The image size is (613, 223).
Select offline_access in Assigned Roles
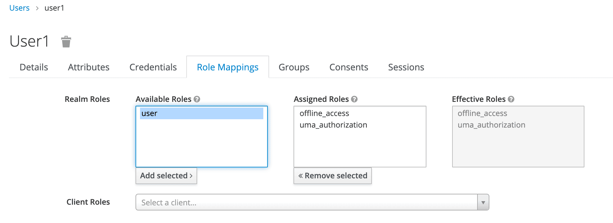(324, 113)
